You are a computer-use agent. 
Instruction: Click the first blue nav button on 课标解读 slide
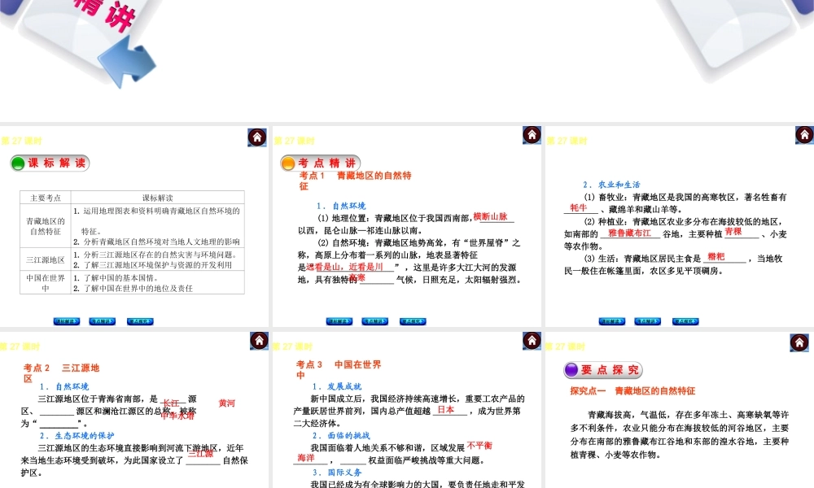[x=67, y=321]
